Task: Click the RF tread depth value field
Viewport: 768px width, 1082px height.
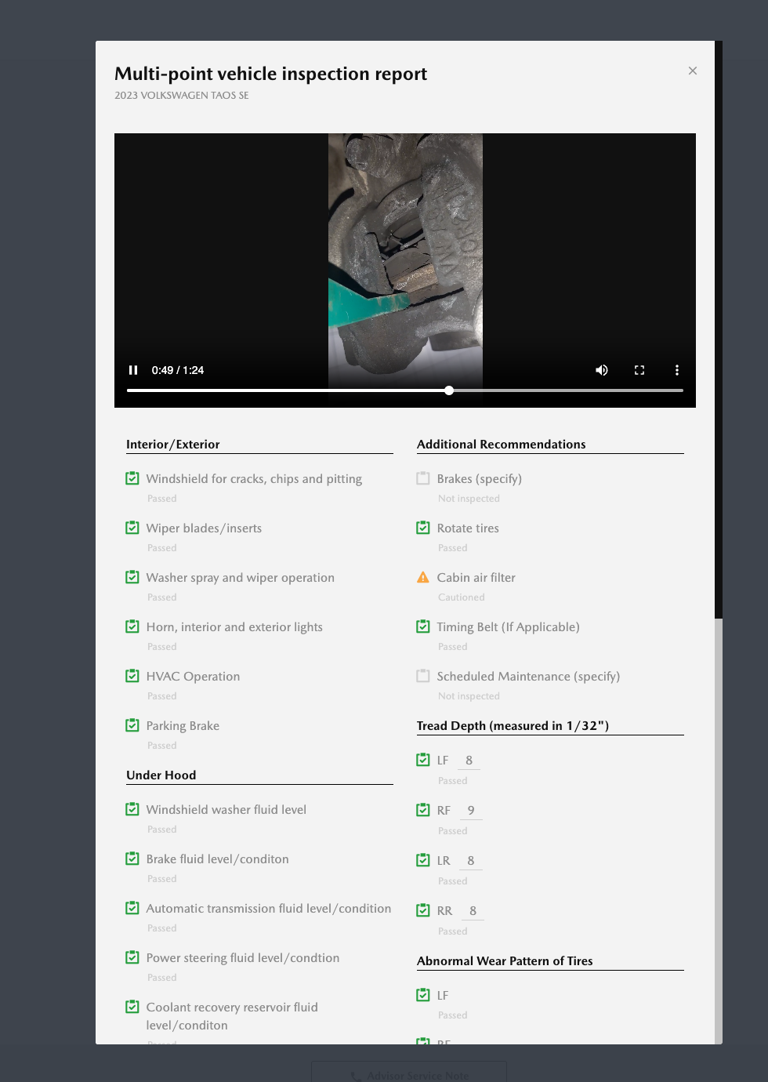Action: (470, 811)
